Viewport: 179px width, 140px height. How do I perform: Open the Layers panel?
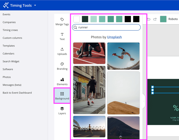(62, 111)
